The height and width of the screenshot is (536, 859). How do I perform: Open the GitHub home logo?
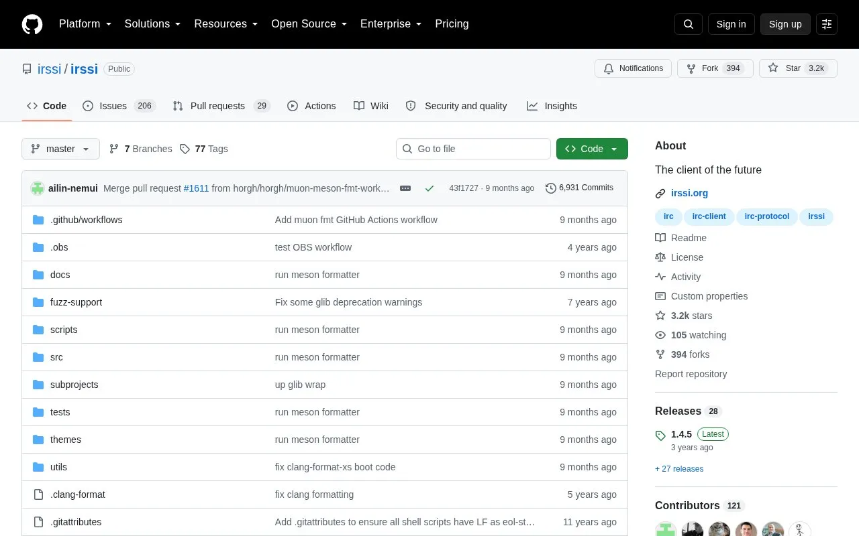(32, 24)
